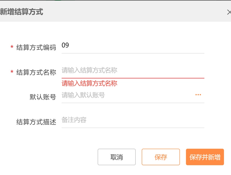Click the 结算方式名称 label
This screenshot has height=175, width=231.
click(x=36, y=72)
